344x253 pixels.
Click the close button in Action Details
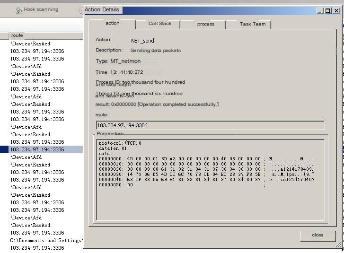tap(318, 235)
